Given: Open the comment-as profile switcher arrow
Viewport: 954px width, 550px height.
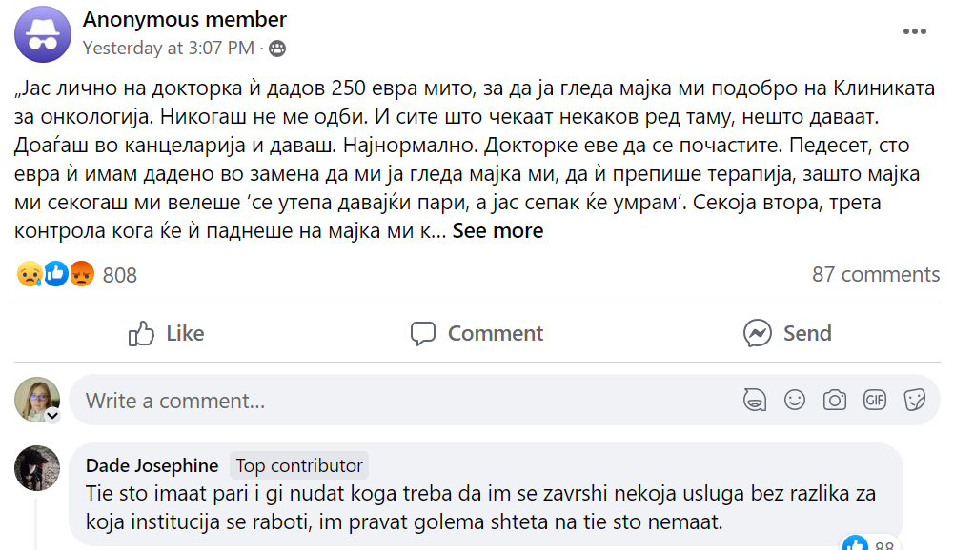Looking at the screenshot, I should coord(53,416).
